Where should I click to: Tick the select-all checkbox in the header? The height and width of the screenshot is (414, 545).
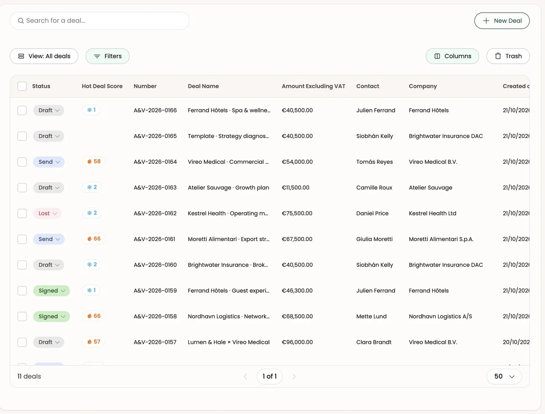22,86
